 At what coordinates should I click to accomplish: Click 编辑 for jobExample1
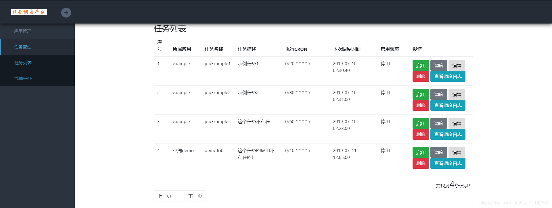pyautogui.click(x=457, y=65)
